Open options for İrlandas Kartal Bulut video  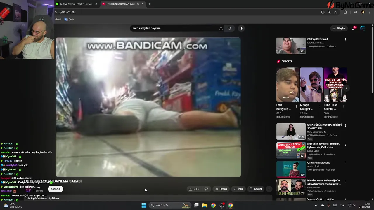tap(345, 181)
